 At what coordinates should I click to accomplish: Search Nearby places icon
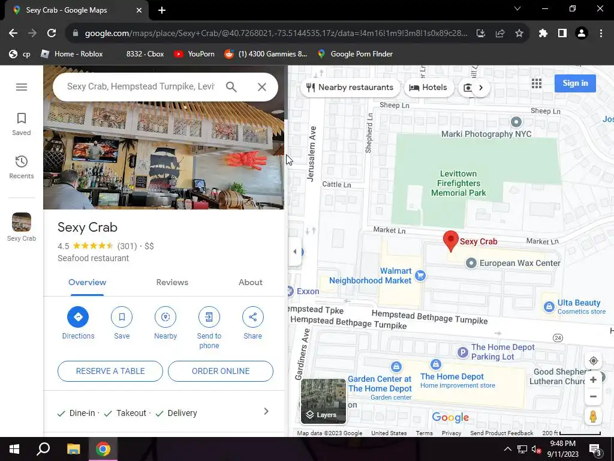pyautogui.click(x=165, y=317)
